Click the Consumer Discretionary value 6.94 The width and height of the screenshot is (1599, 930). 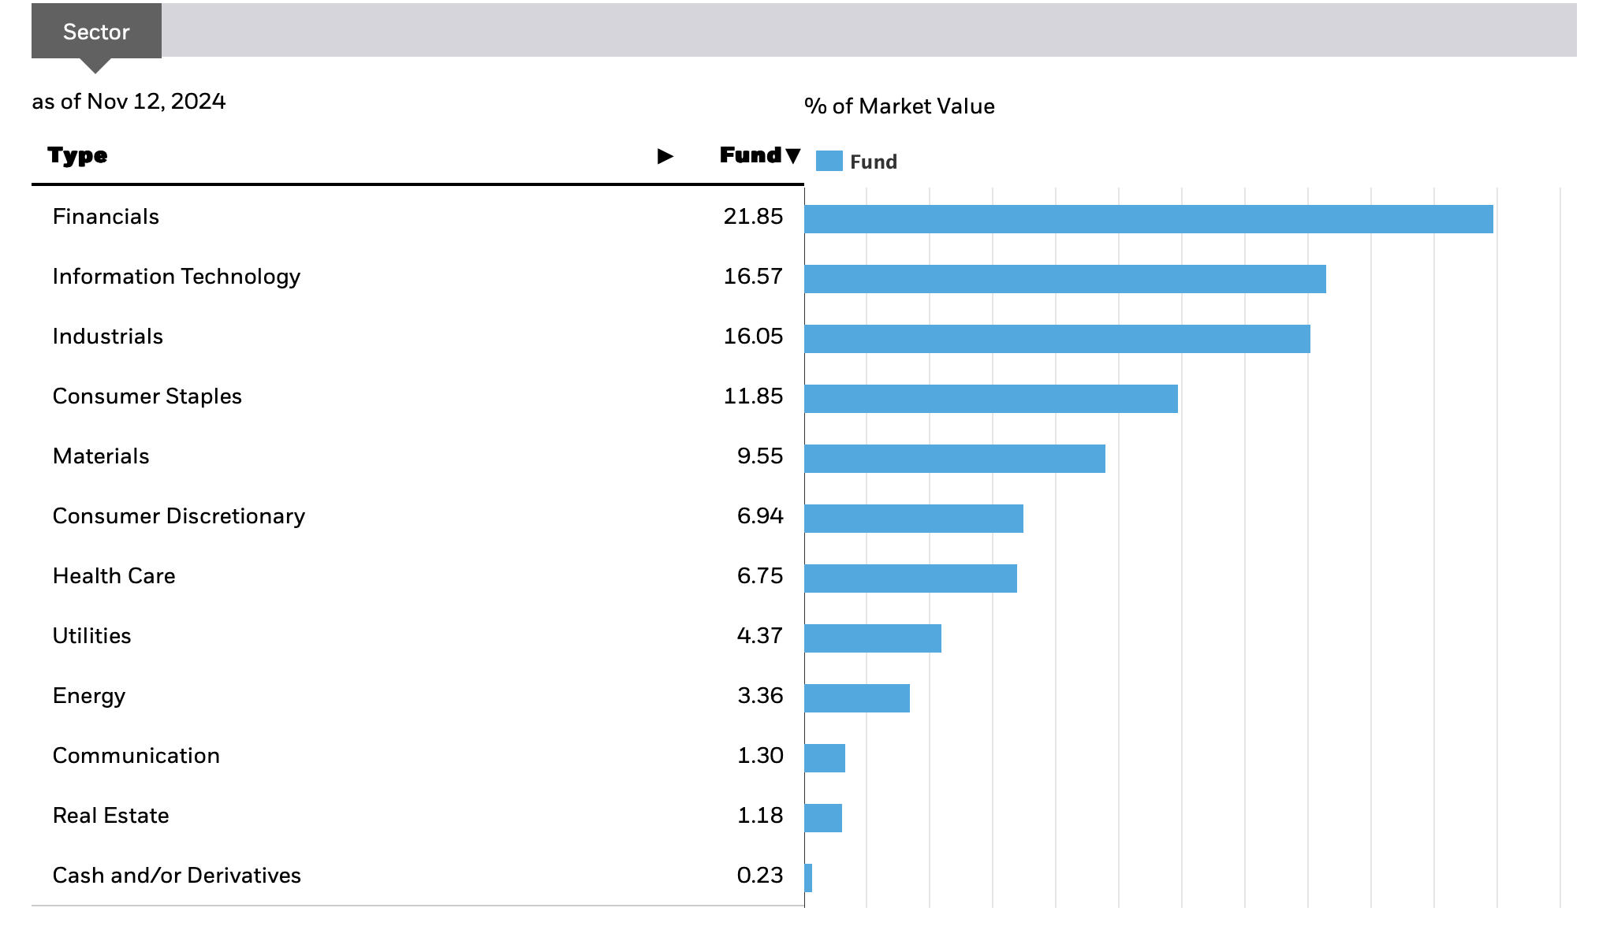click(759, 516)
